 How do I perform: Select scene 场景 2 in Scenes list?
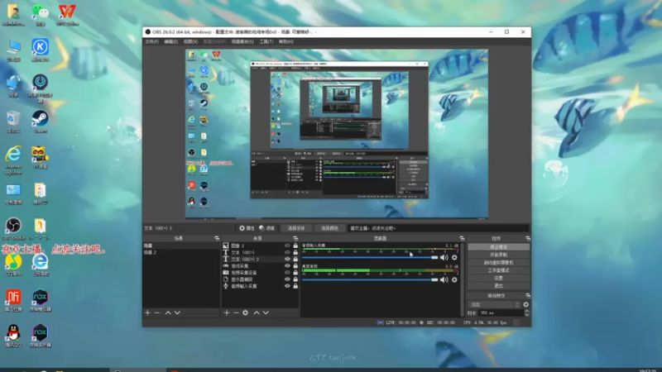180,252
